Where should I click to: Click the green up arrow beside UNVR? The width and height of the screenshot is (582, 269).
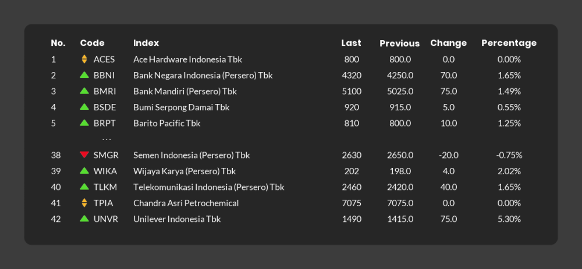(84, 218)
